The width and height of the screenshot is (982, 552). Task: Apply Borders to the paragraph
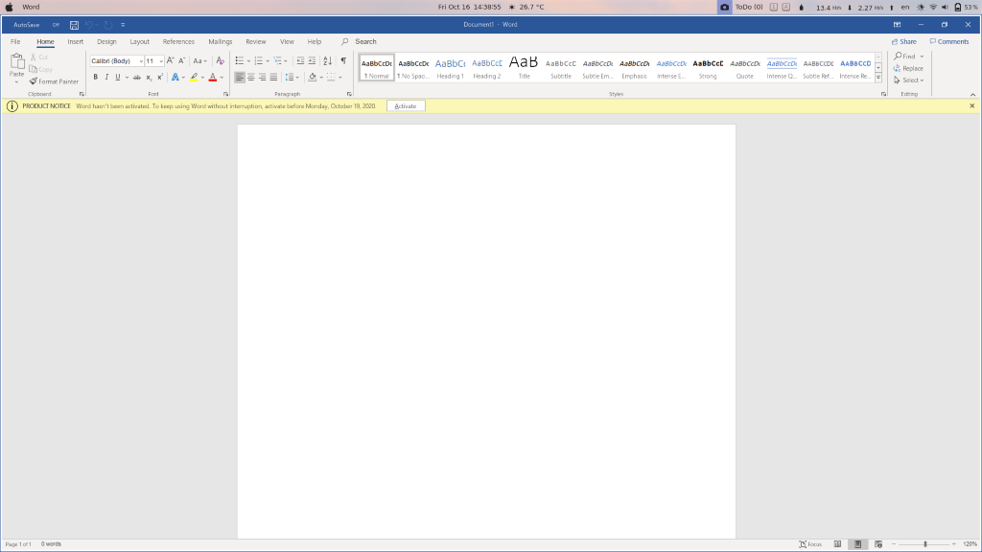pyautogui.click(x=331, y=77)
